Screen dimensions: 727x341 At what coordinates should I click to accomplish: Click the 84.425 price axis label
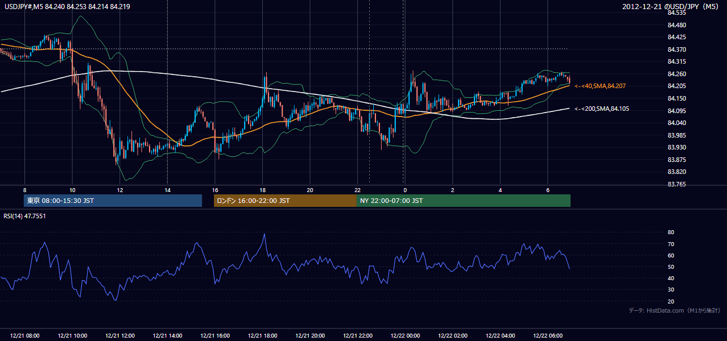[x=678, y=37]
